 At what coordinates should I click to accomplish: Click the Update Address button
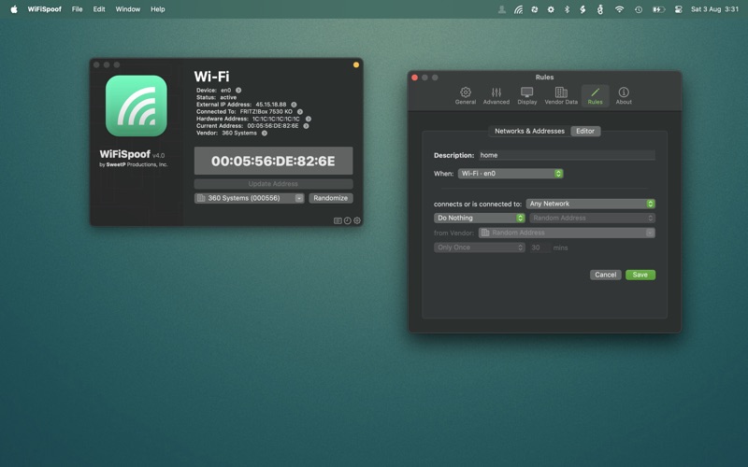[x=273, y=184]
